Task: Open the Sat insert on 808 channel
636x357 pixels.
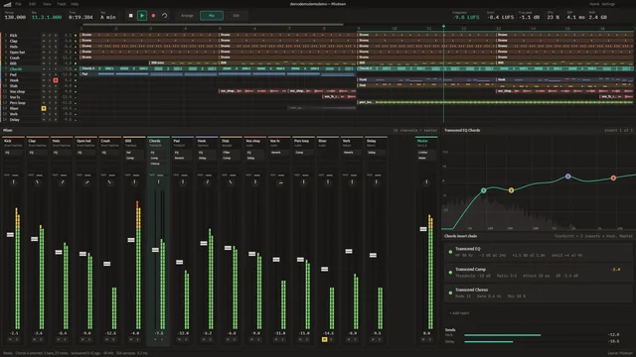Action: (x=134, y=153)
